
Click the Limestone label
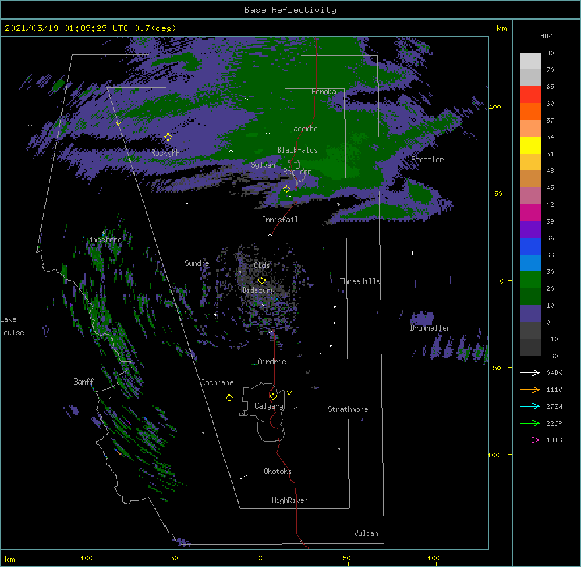[103, 240]
